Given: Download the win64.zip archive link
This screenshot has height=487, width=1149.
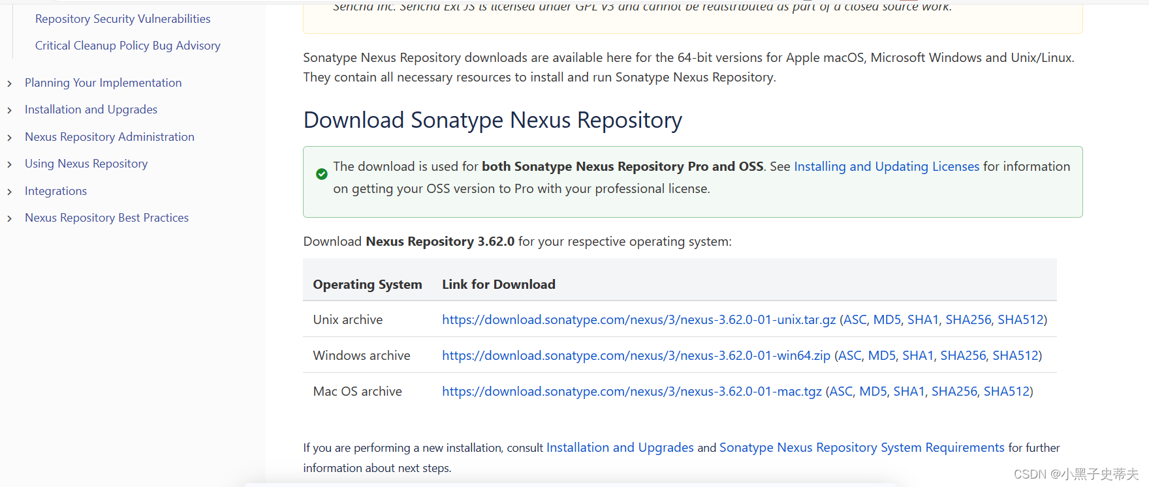Looking at the screenshot, I should (x=637, y=355).
